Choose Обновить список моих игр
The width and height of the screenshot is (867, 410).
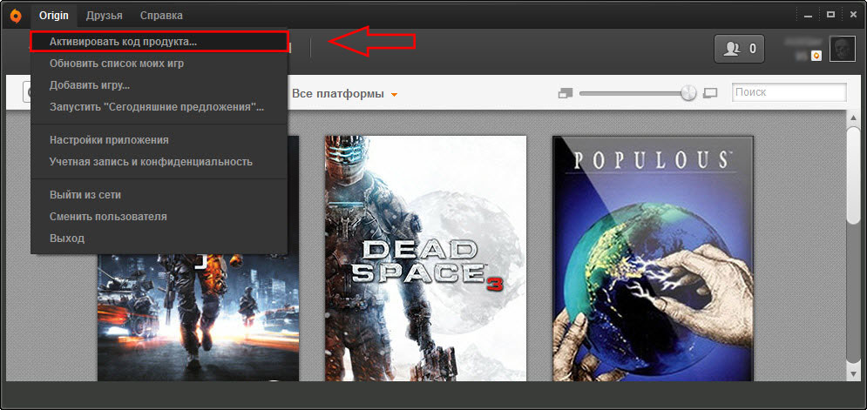159,64
